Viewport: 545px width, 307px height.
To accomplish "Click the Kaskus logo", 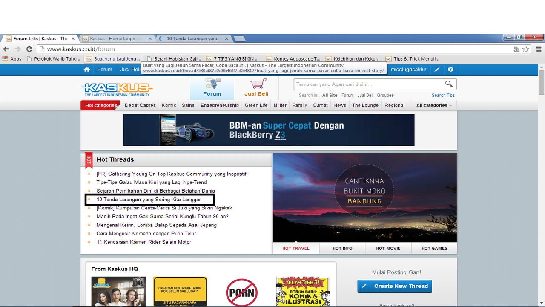I will click(x=117, y=89).
